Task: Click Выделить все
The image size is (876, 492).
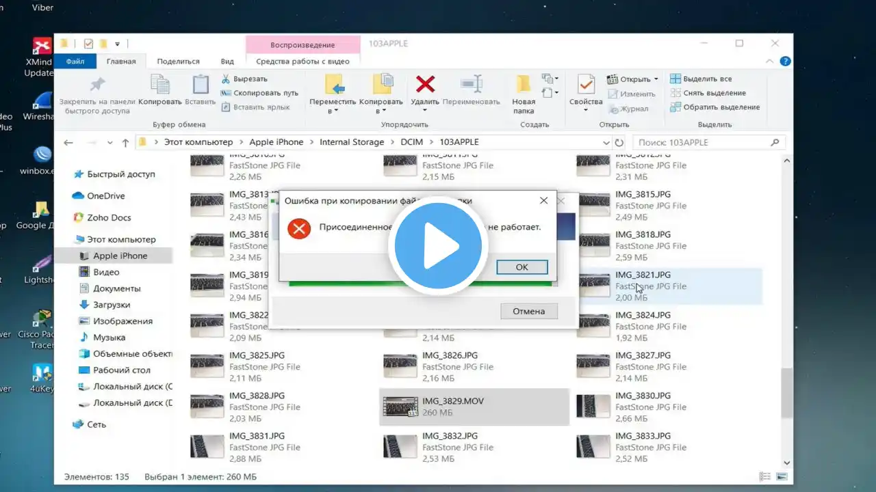Action: tap(701, 79)
